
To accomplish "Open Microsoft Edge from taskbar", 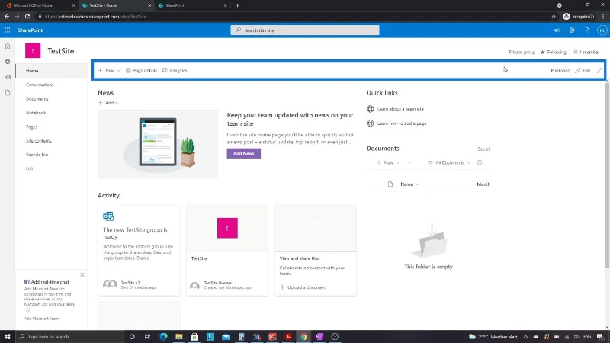I will tap(163, 337).
